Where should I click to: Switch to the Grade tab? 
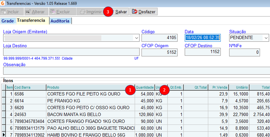point(8,21)
